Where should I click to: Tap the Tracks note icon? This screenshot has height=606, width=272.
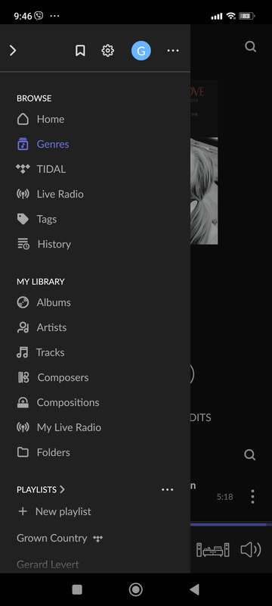click(23, 352)
